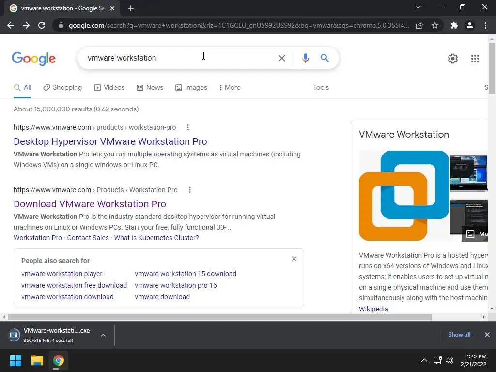This screenshot has height=372, width=496.
Task: Go back to the previous page
Action: (x=11, y=25)
